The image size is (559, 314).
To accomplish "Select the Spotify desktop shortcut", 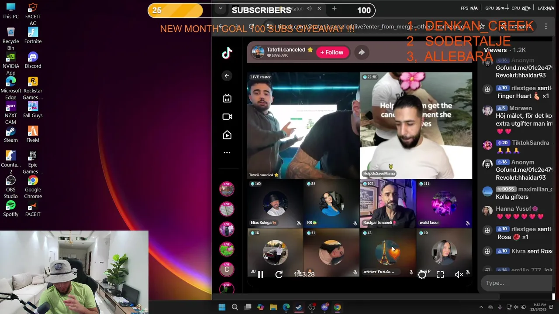I will click(10, 208).
